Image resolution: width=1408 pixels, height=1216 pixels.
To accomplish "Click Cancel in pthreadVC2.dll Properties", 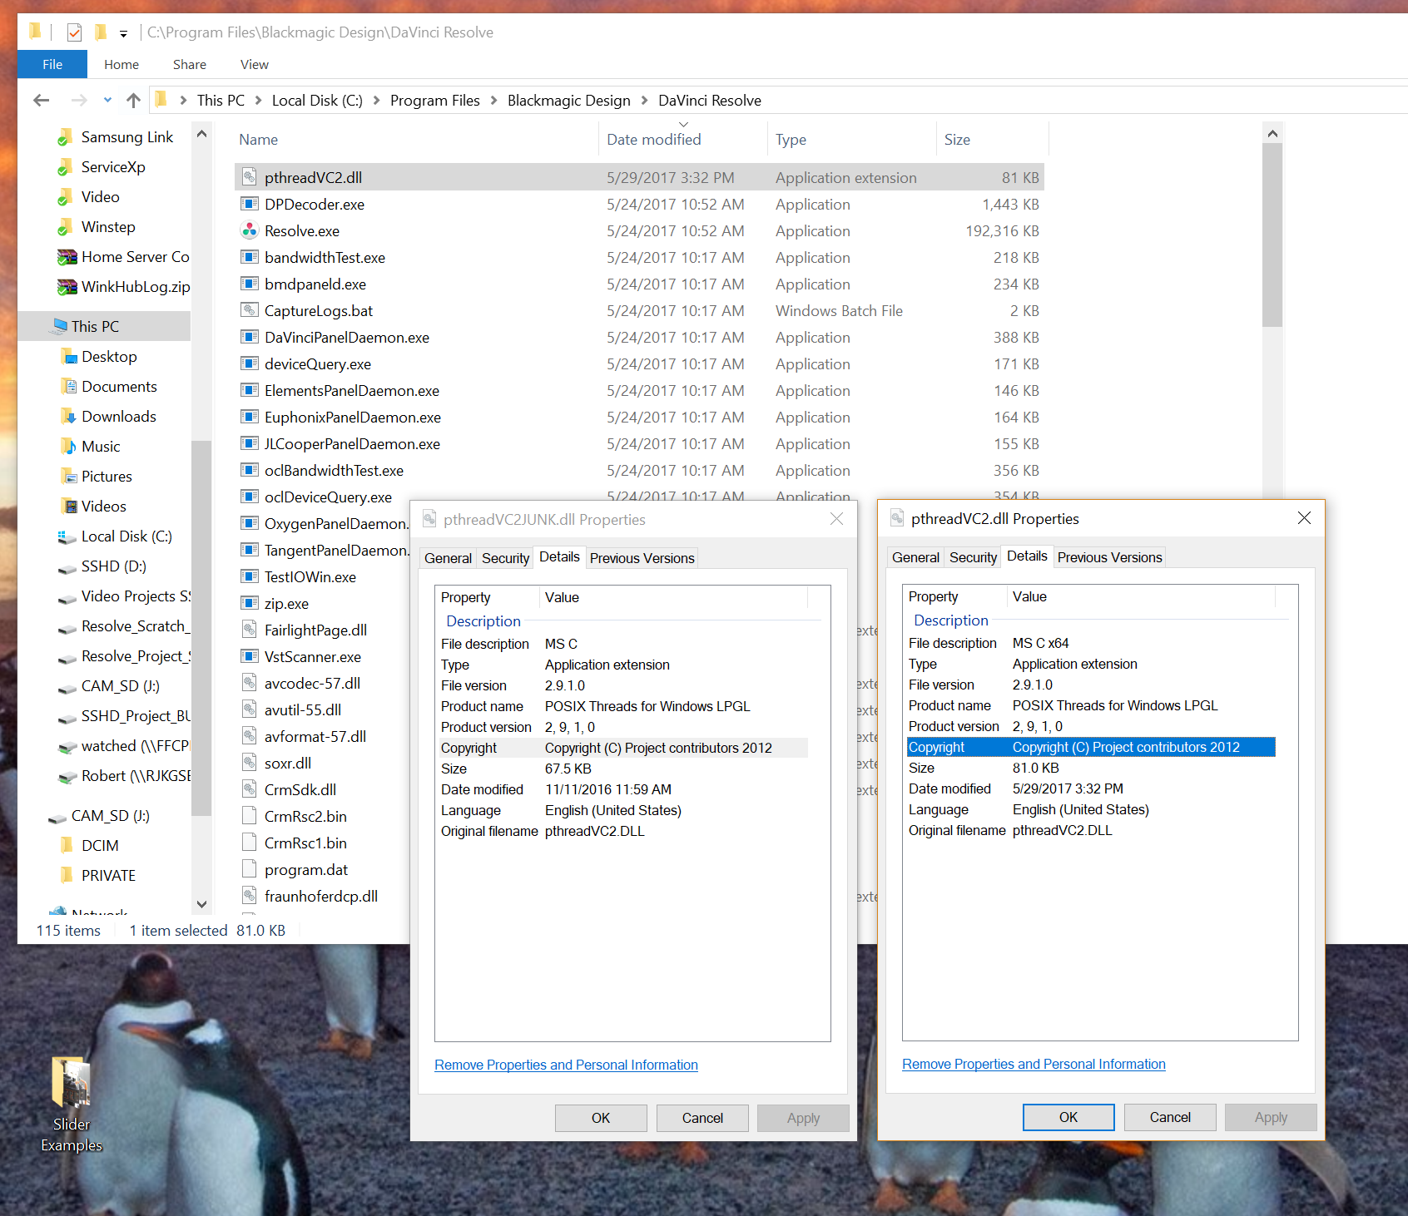I will click(1170, 1117).
